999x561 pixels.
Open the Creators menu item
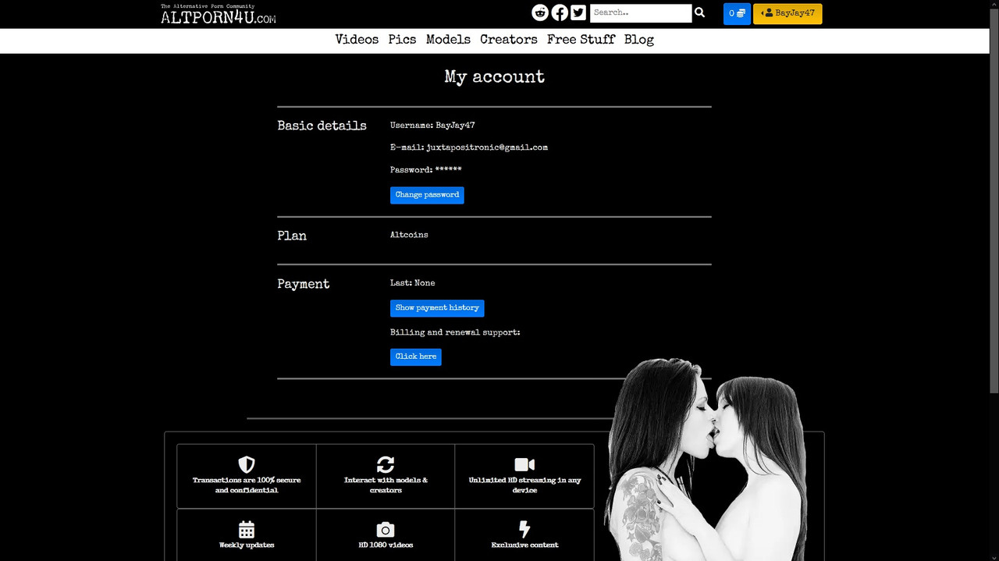click(509, 40)
